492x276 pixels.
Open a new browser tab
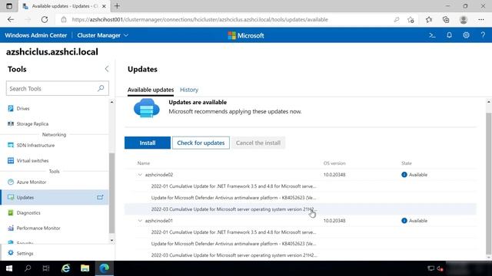(x=117, y=6)
